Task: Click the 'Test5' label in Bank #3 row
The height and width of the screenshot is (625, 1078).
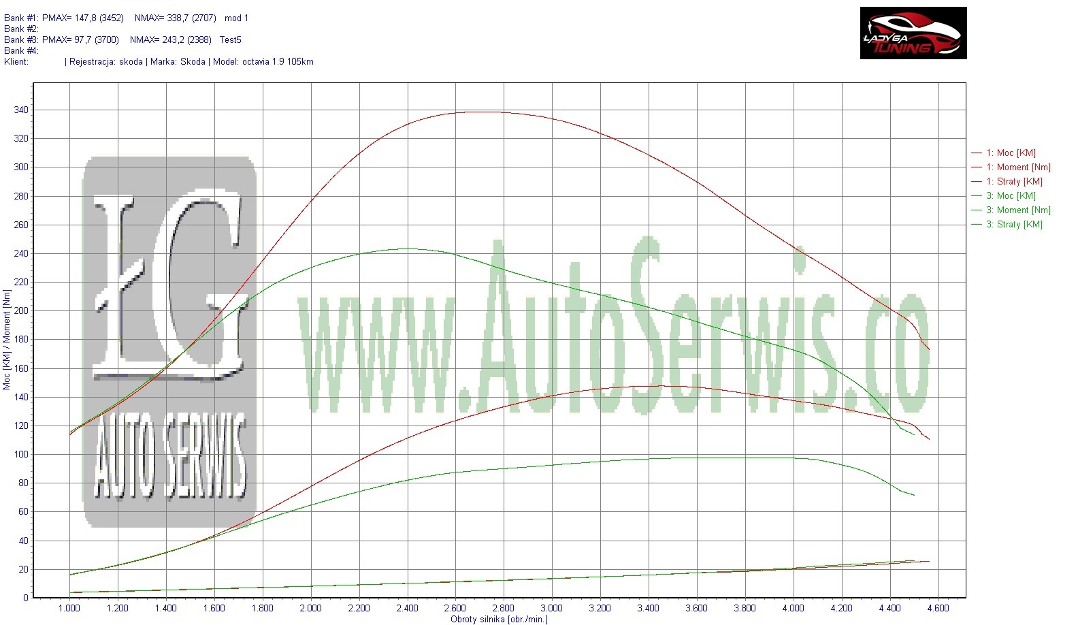Action: pos(230,40)
